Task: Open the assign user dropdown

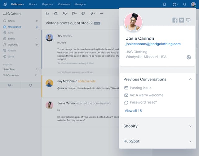Action: pyautogui.click(x=65, y=14)
